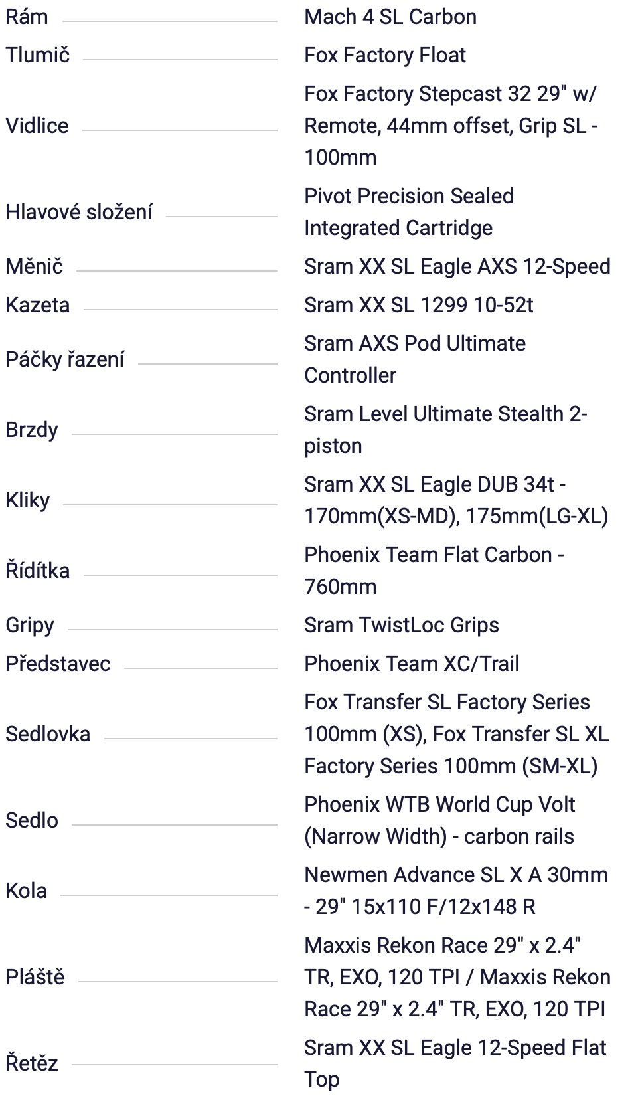636x1100 pixels.
Task: Click the Fox Factory Stepcast 32 fork description
Action: click(450, 126)
